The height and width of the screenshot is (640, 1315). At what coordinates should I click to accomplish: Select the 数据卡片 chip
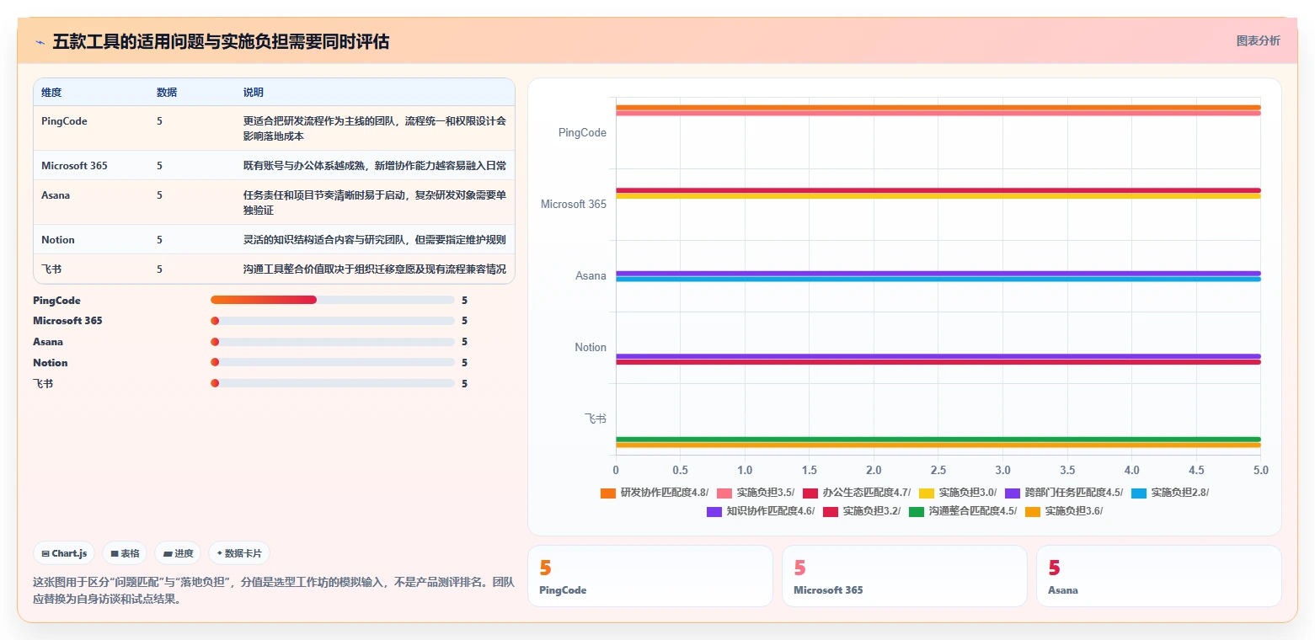[x=239, y=553]
